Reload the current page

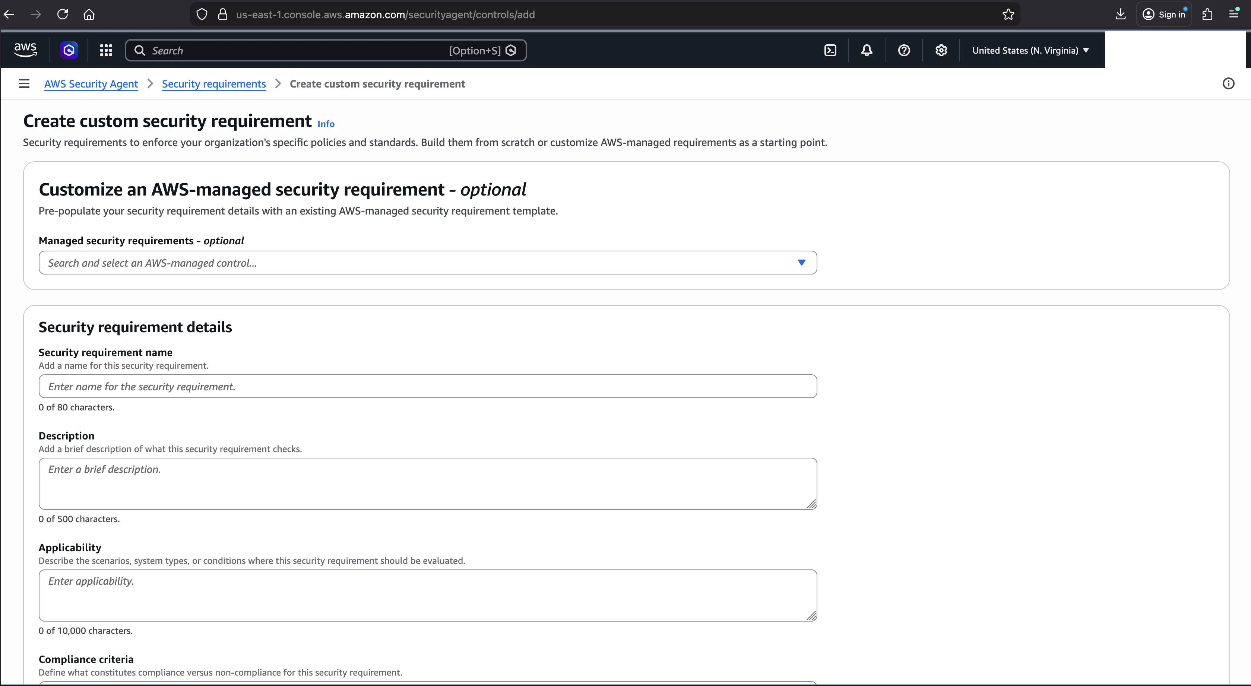tap(63, 15)
